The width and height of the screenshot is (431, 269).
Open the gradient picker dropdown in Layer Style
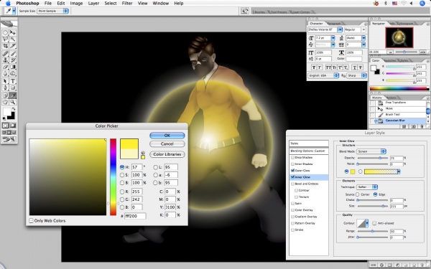coord(399,171)
